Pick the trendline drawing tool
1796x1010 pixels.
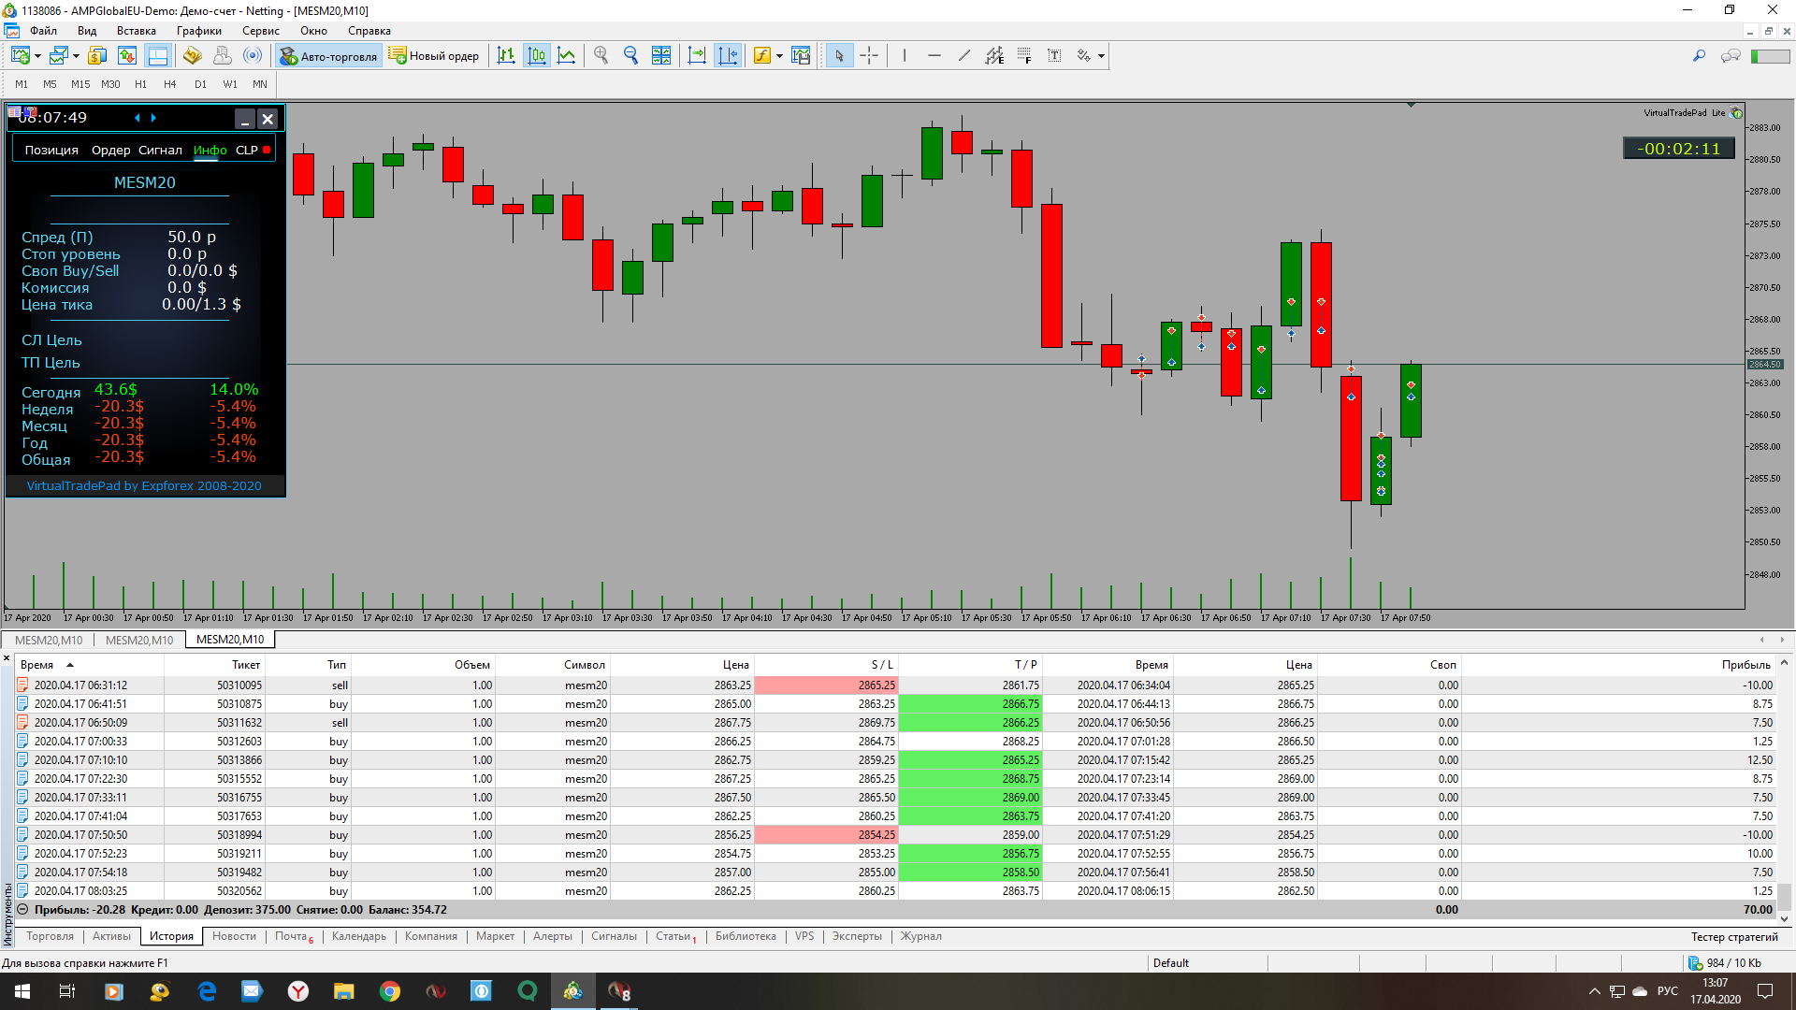coord(963,56)
